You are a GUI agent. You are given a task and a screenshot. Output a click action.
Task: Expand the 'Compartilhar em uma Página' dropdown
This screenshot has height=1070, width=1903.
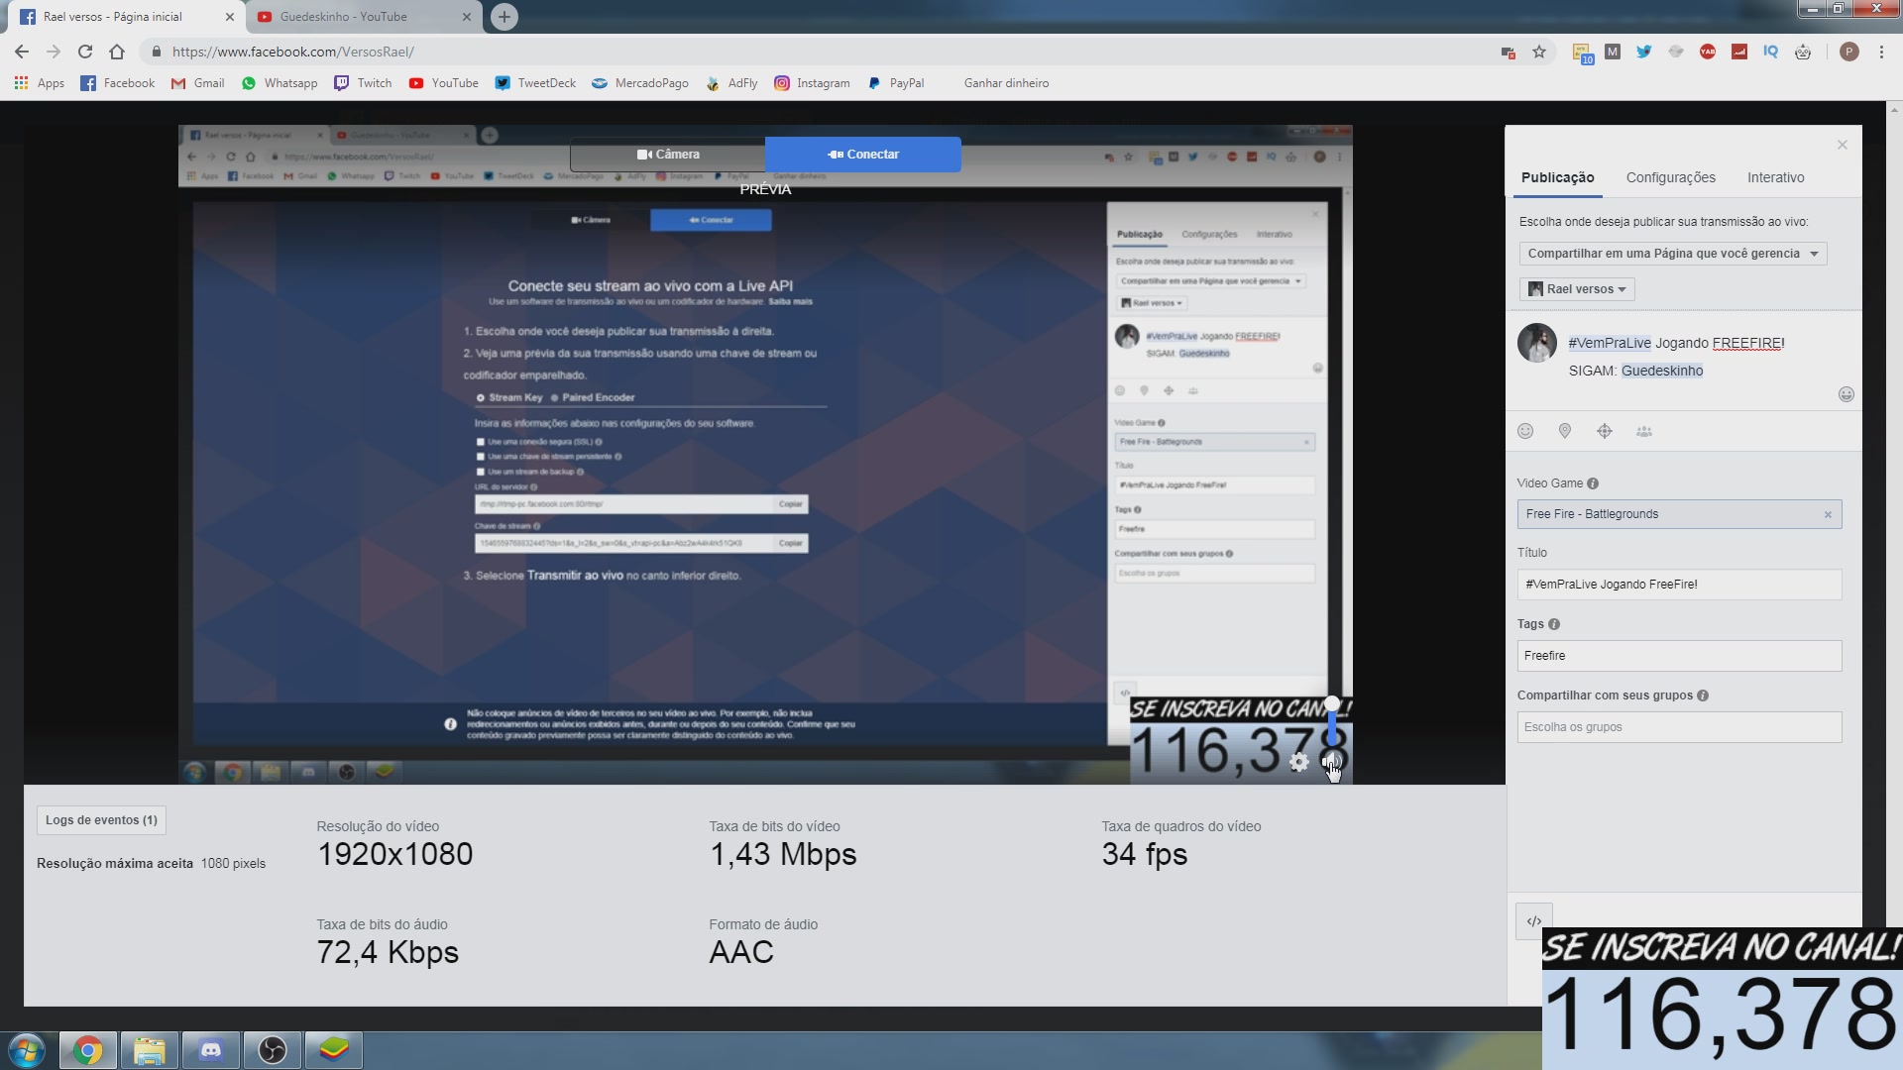pos(1672,254)
